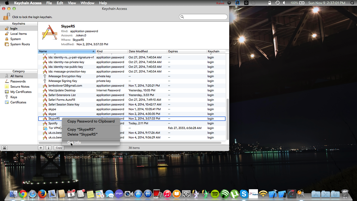Open Safari from the Dock
Image resolution: width=357 pixels, height=201 pixels.
[x=33, y=194]
